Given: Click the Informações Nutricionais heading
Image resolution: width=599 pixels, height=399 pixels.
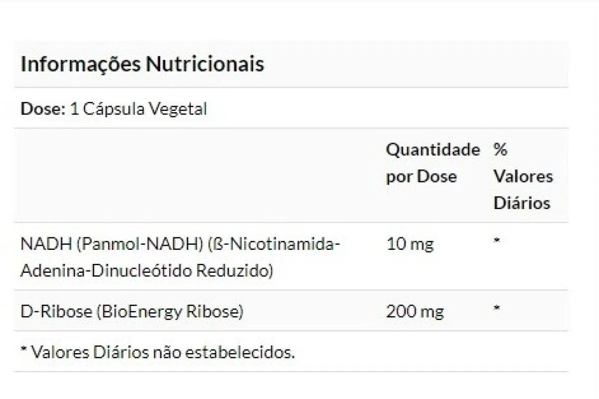Looking at the screenshot, I should pyautogui.click(x=142, y=65).
